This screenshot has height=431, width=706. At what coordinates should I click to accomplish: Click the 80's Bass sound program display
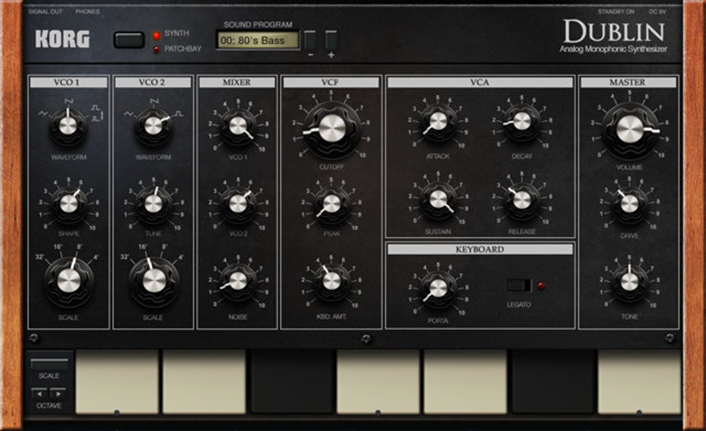pyautogui.click(x=258, y=40)
